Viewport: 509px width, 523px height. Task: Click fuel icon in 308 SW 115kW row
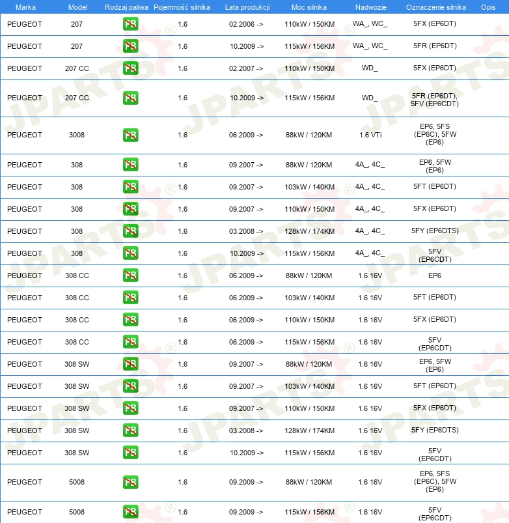131,453
